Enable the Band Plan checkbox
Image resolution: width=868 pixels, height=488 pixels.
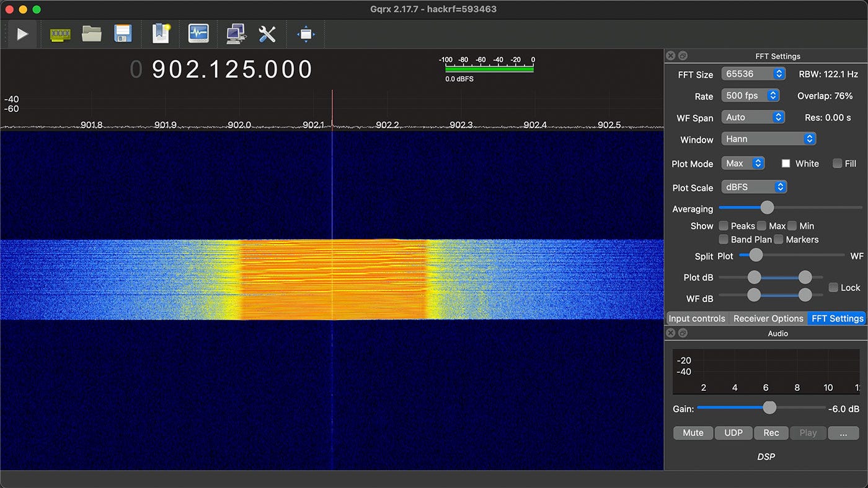point(724,240)
